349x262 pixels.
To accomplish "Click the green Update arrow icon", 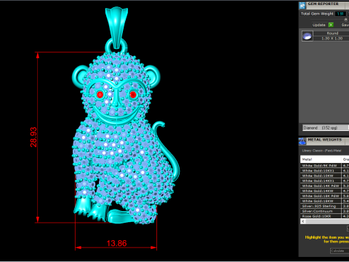I will [331, 25].
